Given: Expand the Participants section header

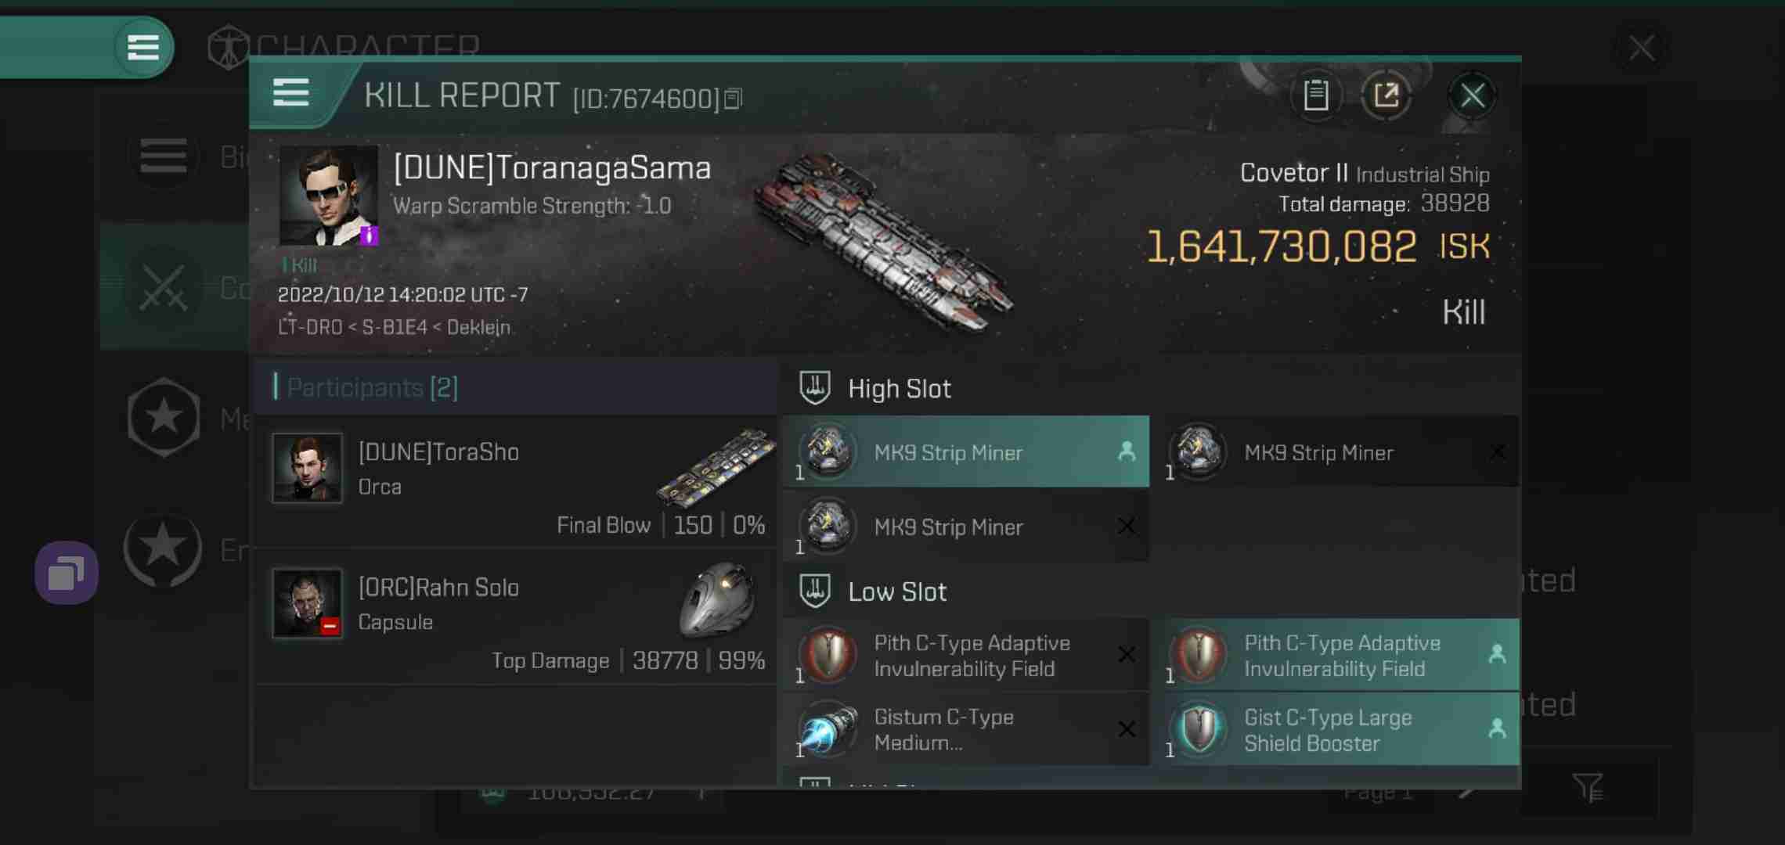Looking at the screenshot, I should click(x=371, y=388).
